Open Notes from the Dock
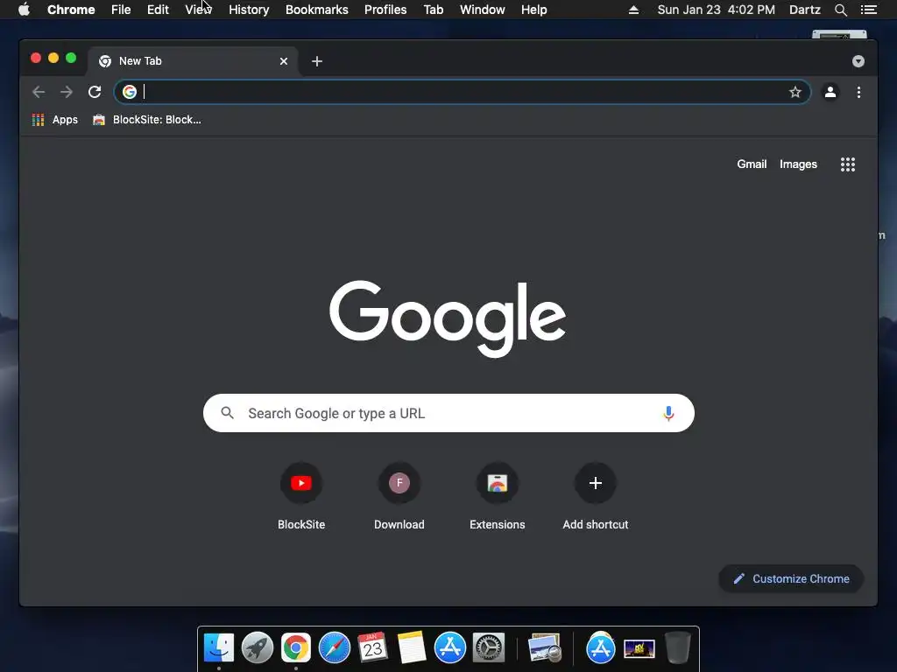897x672 pixels. click(x=412, y=648)
